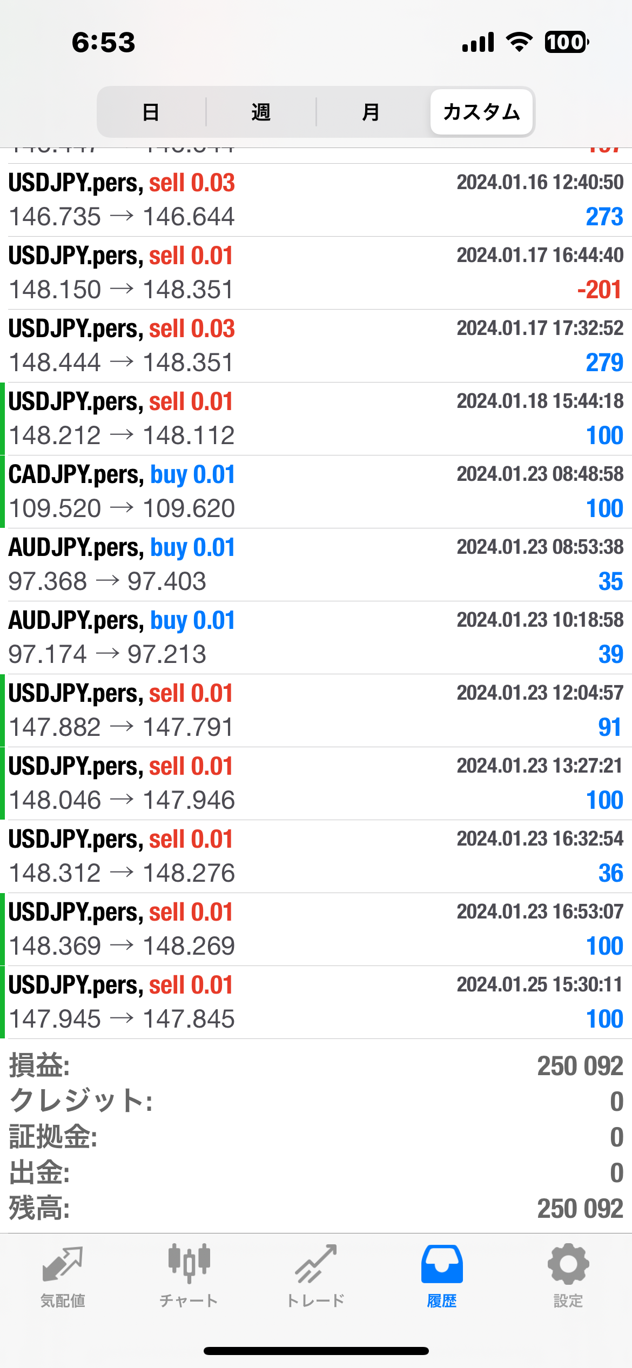Viewport: 632px width, 1368px height.
Task: Open the 設定 settings gear icon
Action: click(x=568, y=1264)
